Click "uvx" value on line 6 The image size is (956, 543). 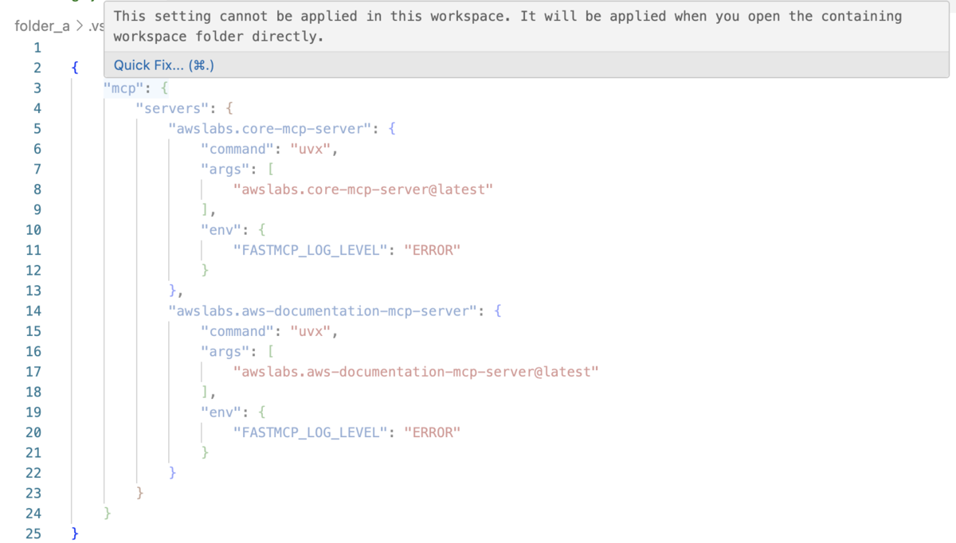[309, 149]
